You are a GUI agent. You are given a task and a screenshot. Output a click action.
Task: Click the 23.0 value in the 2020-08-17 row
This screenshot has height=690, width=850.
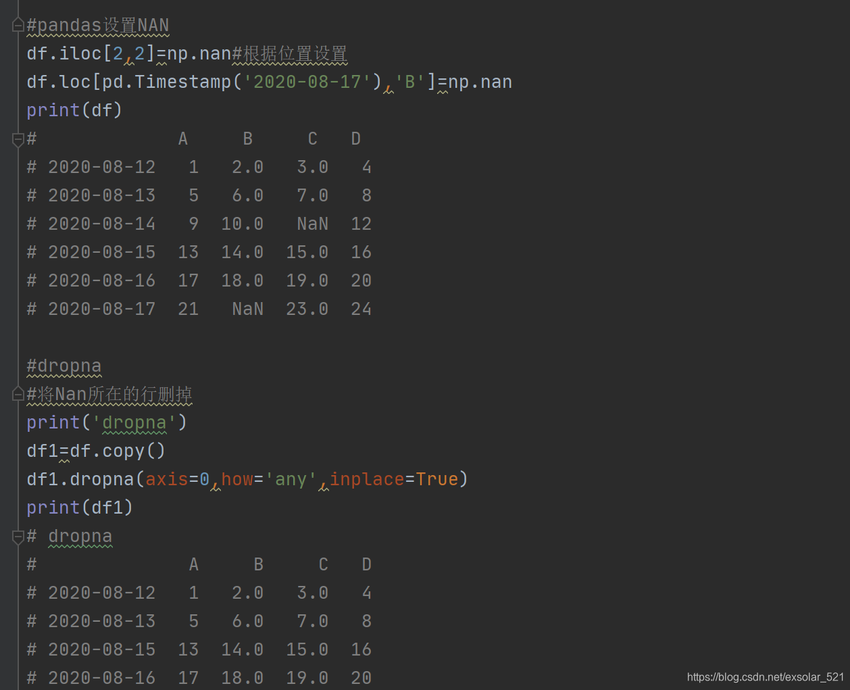coord(307,310)
